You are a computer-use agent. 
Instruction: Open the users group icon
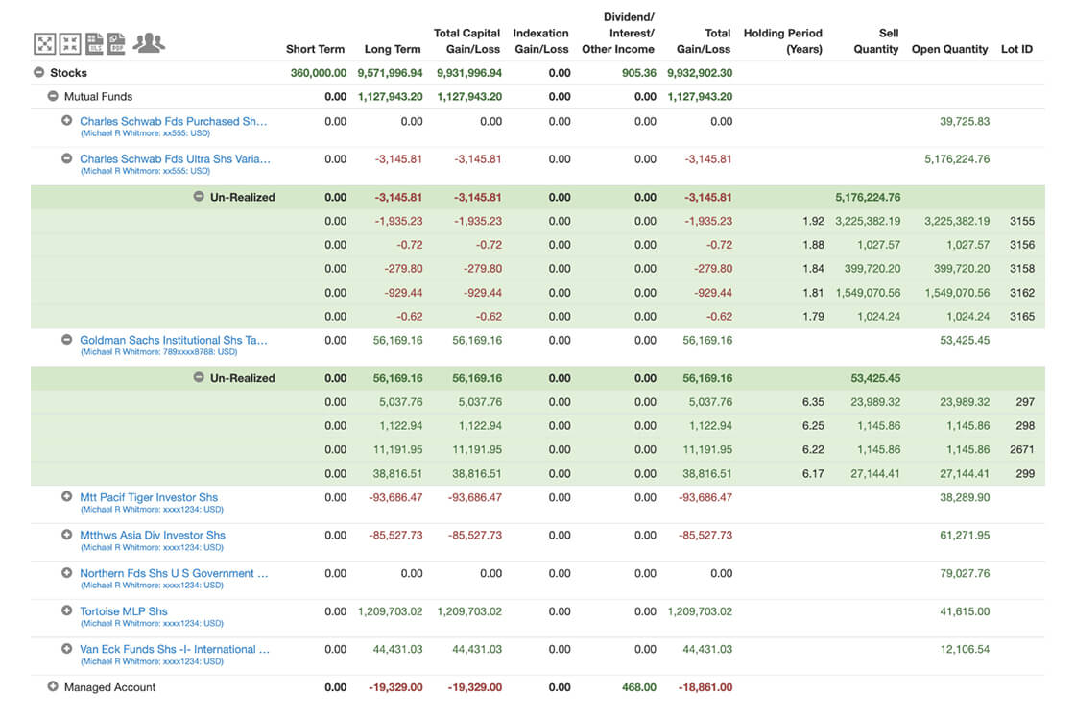(149, 42)
